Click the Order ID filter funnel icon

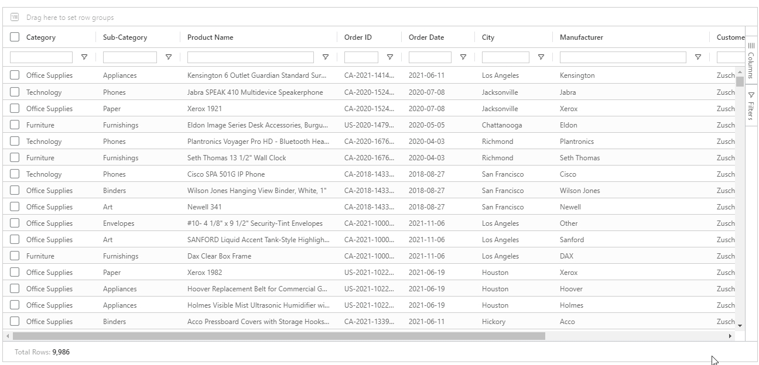coord(390,57)
